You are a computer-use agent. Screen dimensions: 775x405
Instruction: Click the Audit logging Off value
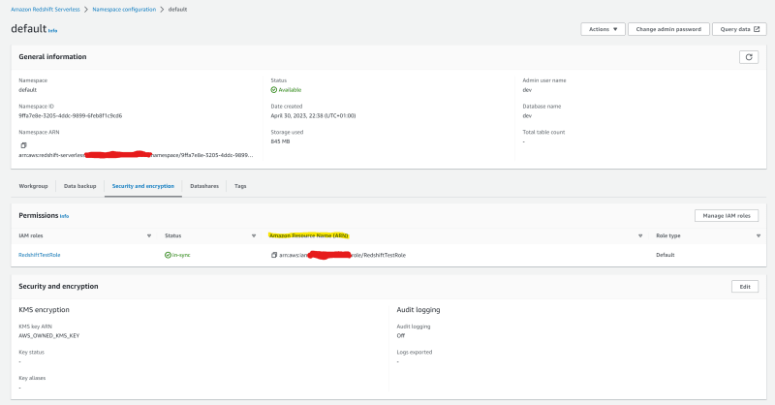[x=400, y=336]
